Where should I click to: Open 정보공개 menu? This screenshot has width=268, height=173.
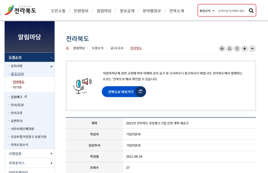coord(127,11)
